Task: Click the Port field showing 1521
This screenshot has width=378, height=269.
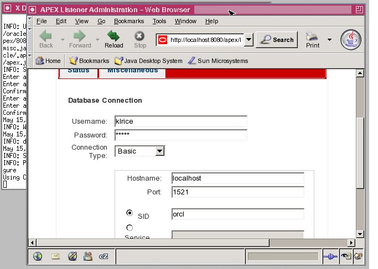Action: (x=237, y=192)
